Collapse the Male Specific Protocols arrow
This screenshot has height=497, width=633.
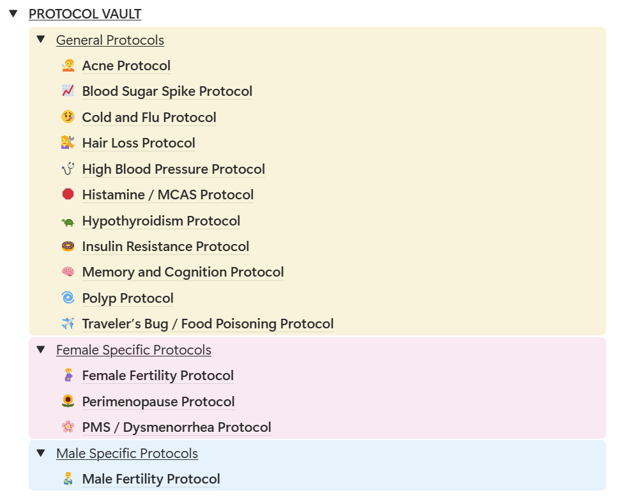tap(41, 453)
